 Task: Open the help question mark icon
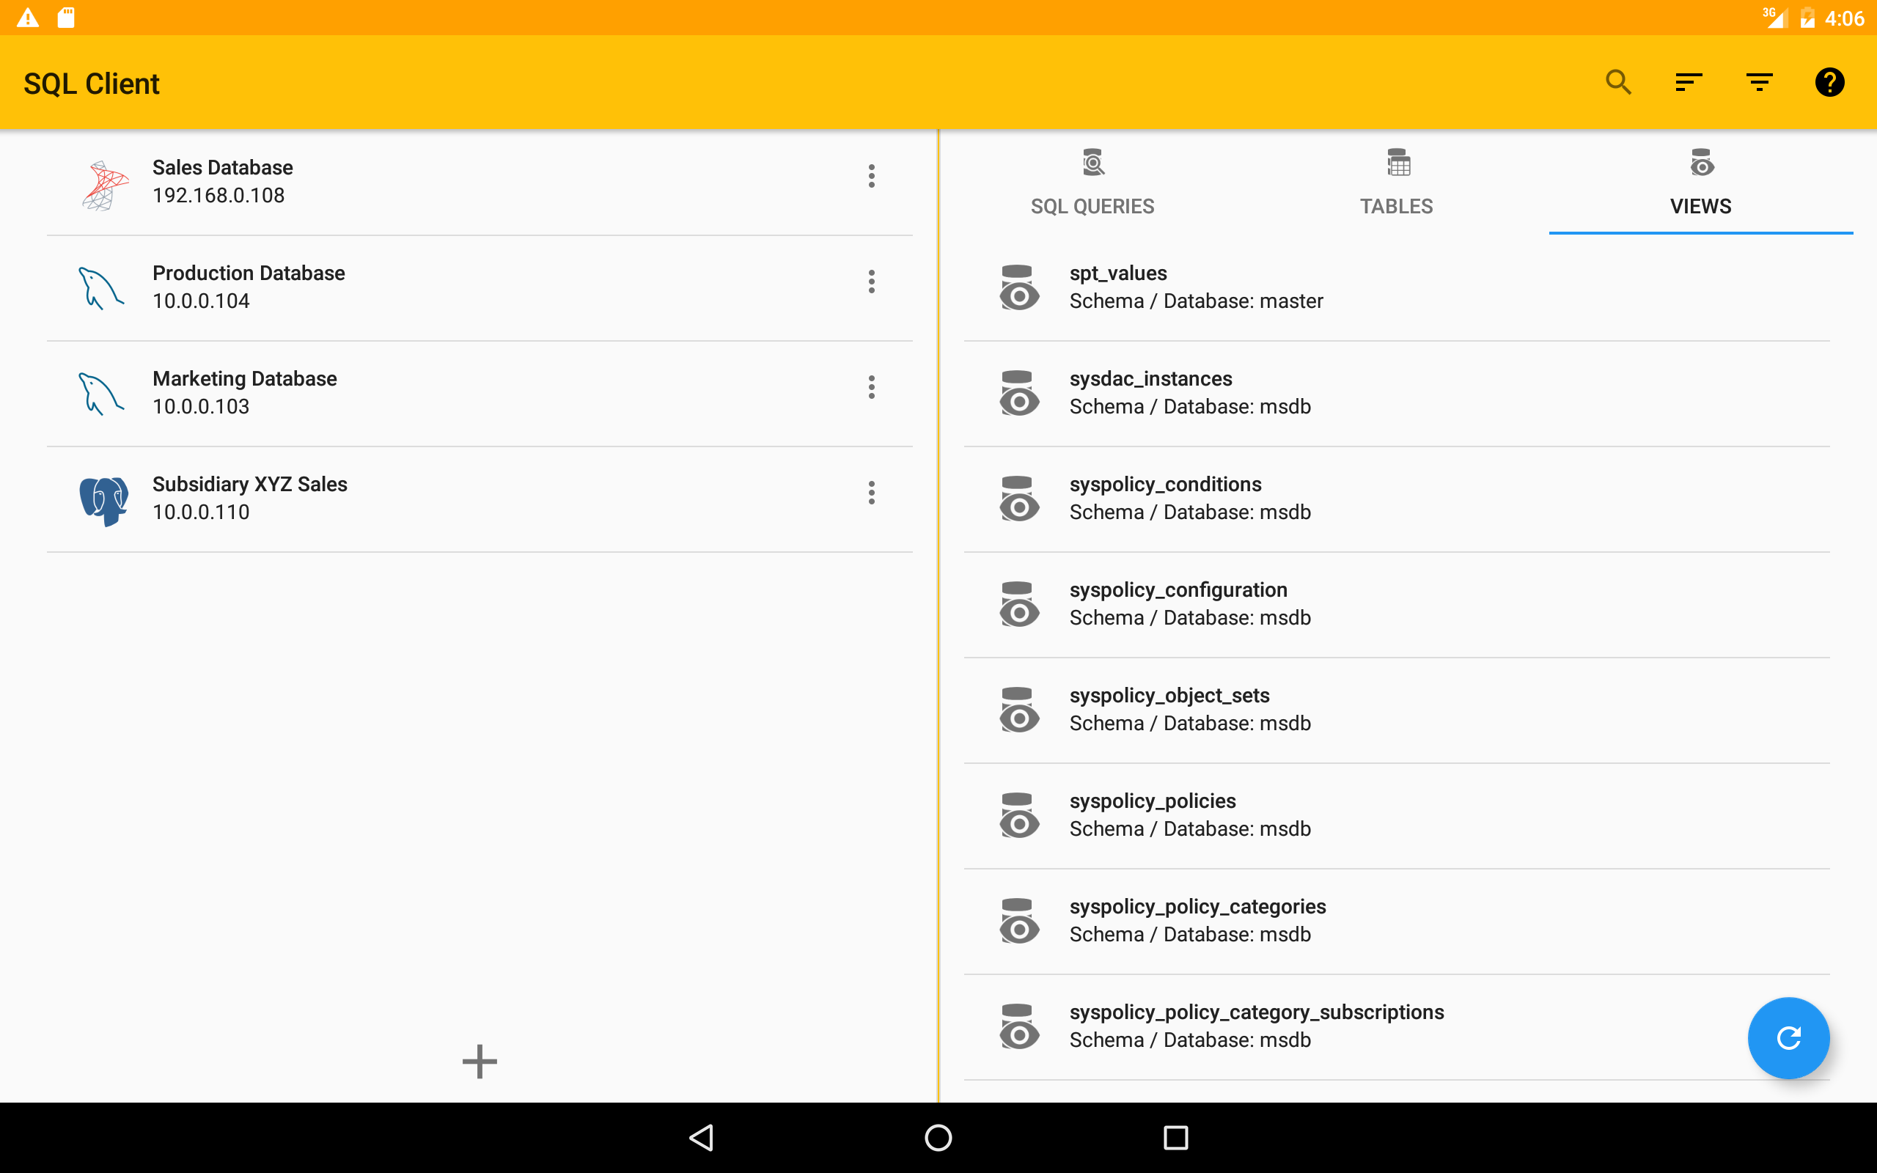point(1829,82)
